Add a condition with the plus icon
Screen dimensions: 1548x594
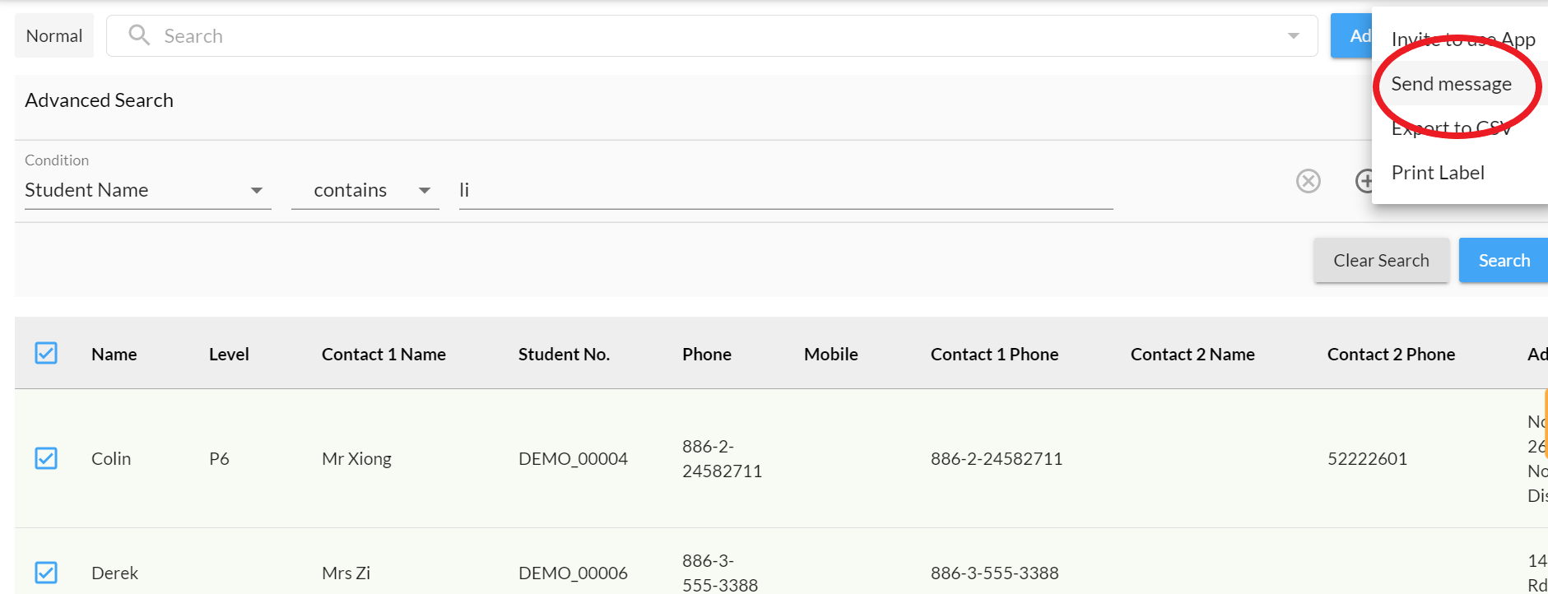[x=1364, y=181]
